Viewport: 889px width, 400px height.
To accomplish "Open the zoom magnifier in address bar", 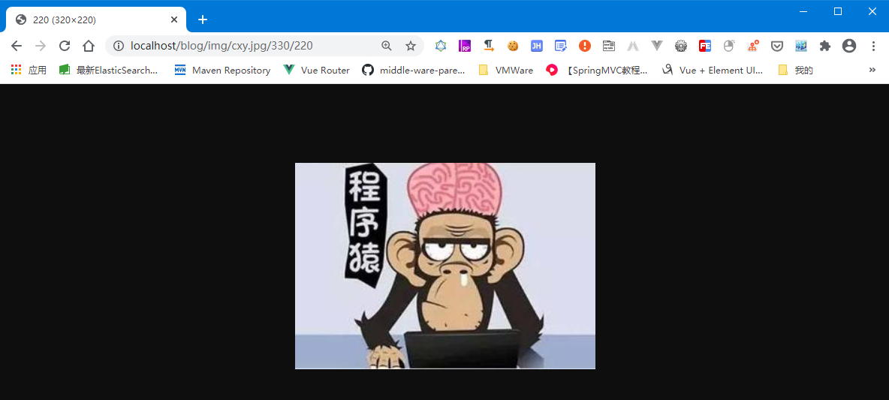I will (x=387, y=46).
